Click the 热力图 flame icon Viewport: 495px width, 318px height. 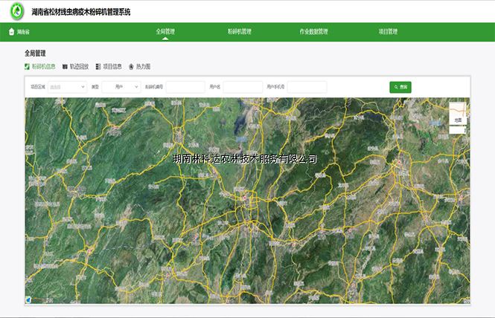click(x=132, y=66)
